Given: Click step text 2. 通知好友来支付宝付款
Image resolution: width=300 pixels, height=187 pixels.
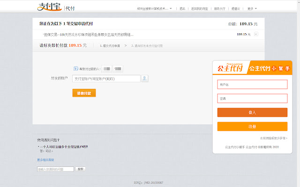Looking at the screenshot, I should 147,46.
